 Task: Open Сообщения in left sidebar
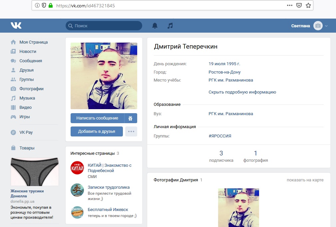point(31,61)
